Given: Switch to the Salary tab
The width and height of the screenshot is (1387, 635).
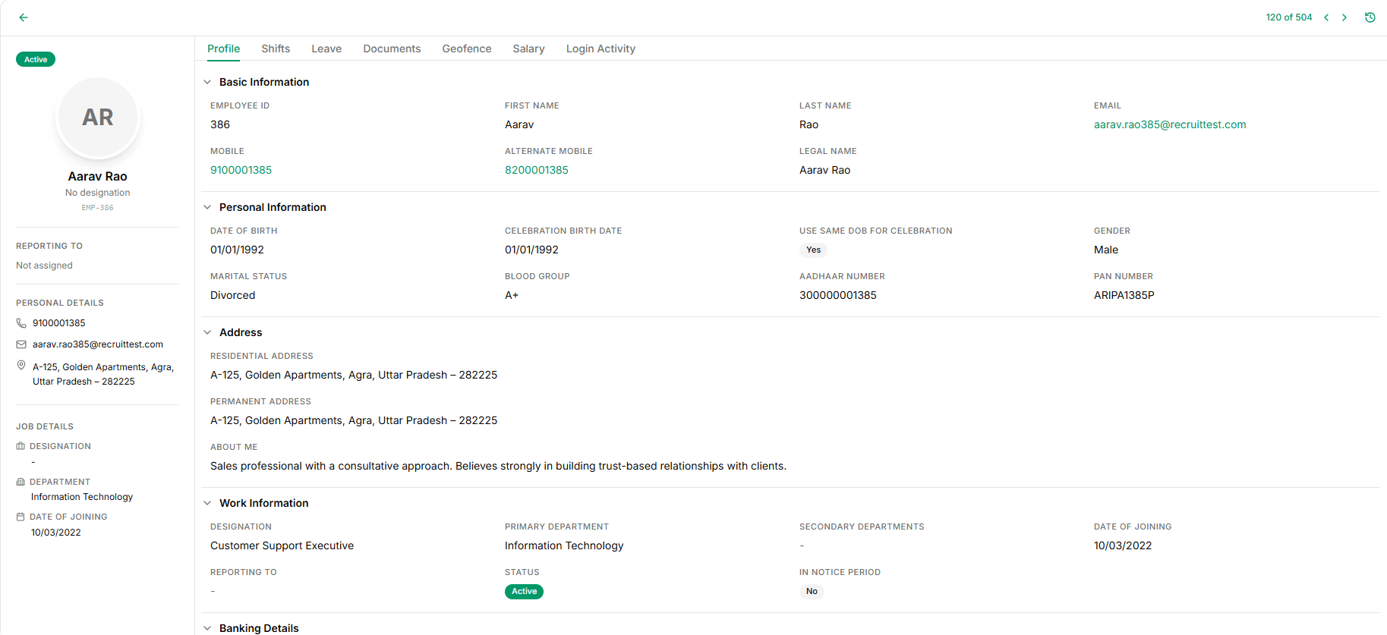Looking at the screenshot, I should (528, 49).
